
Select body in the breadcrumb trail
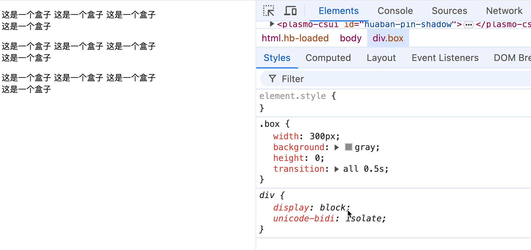(x=350, y=38)
